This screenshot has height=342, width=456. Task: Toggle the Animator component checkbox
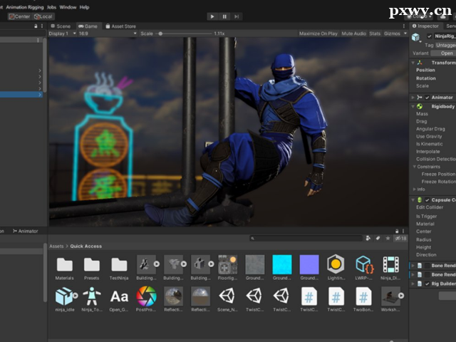[427, 98]
